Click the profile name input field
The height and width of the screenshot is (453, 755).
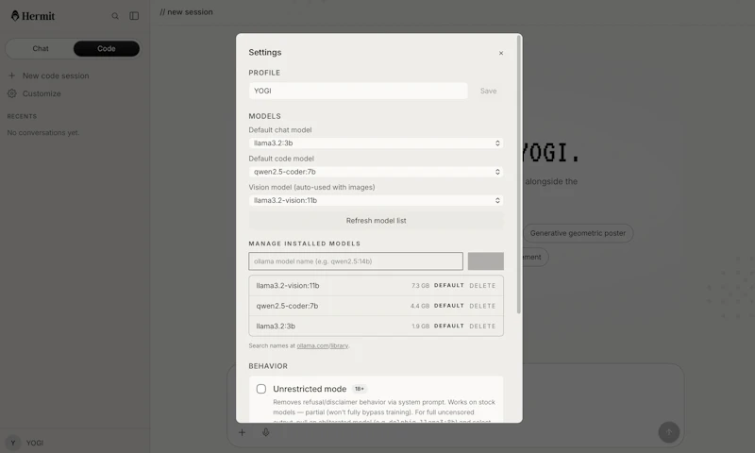358,91
